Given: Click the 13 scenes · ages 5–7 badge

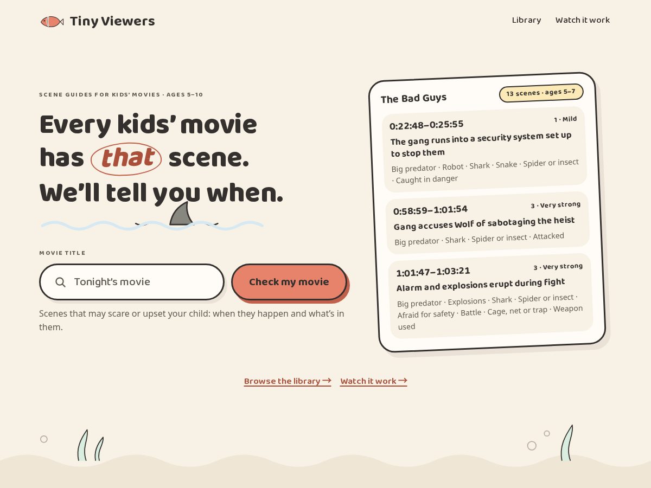Looking at the screenshot, I should click(x=541, y=93).
